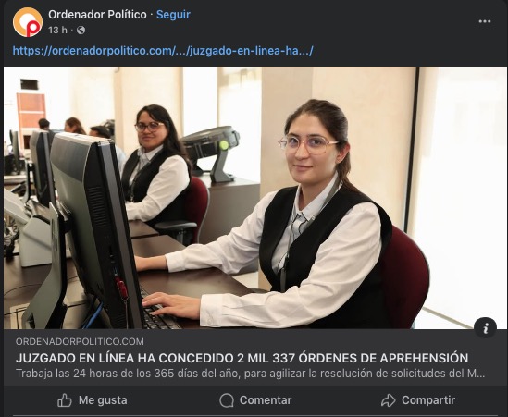Open the article preview photo
The width and height of the screenshot is (508, 417).
click(x=255, y=198)
